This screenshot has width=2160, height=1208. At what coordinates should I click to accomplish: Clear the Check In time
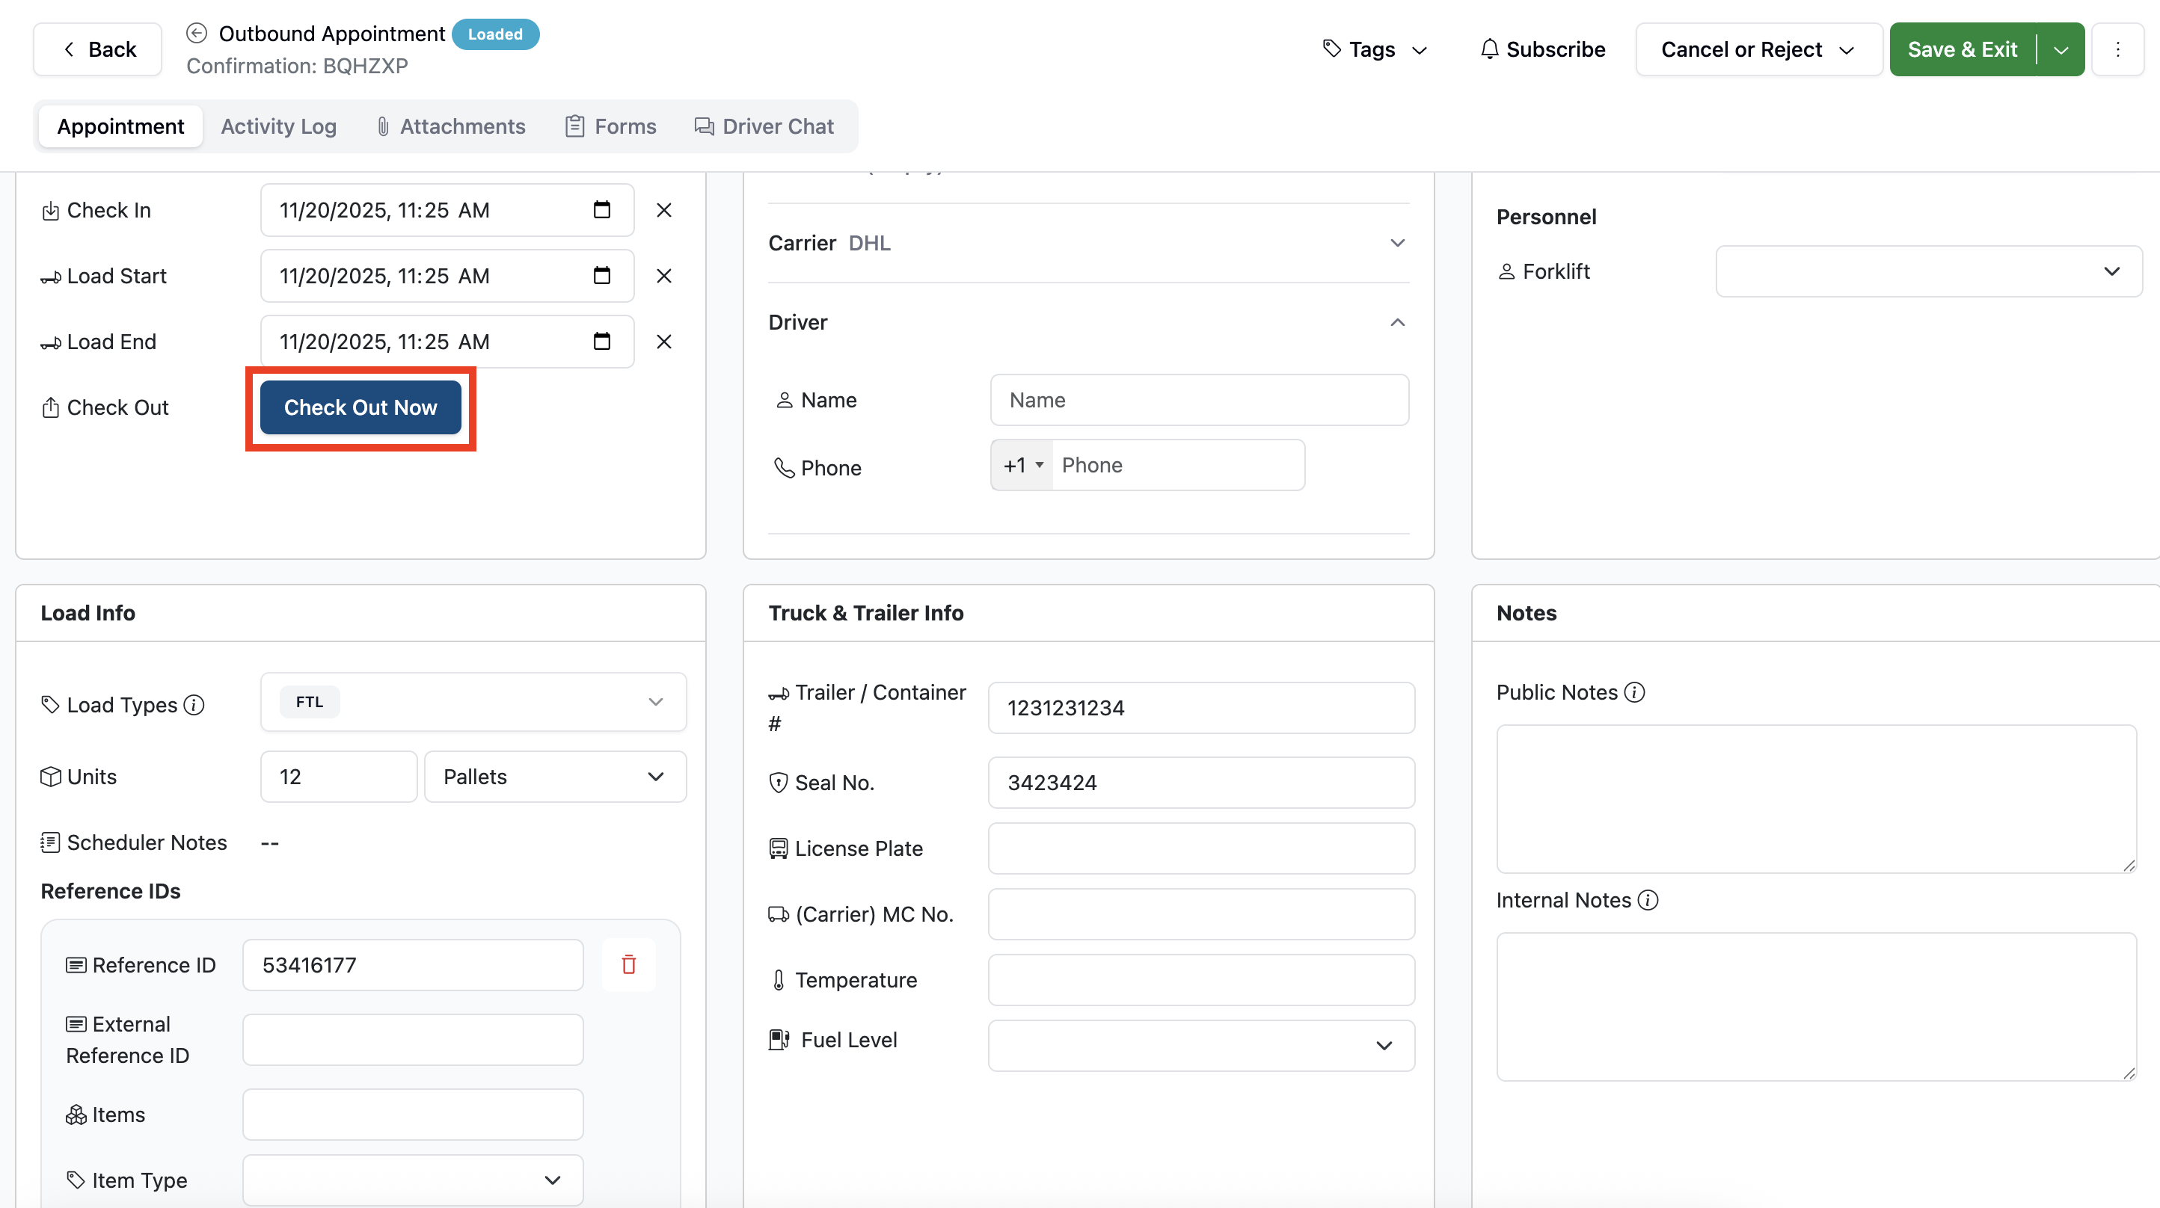click(x=663, y=209)
